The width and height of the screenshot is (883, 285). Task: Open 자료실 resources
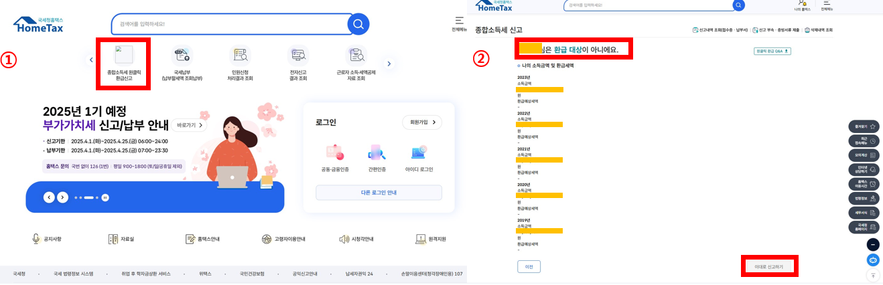[x=121, y=239]
